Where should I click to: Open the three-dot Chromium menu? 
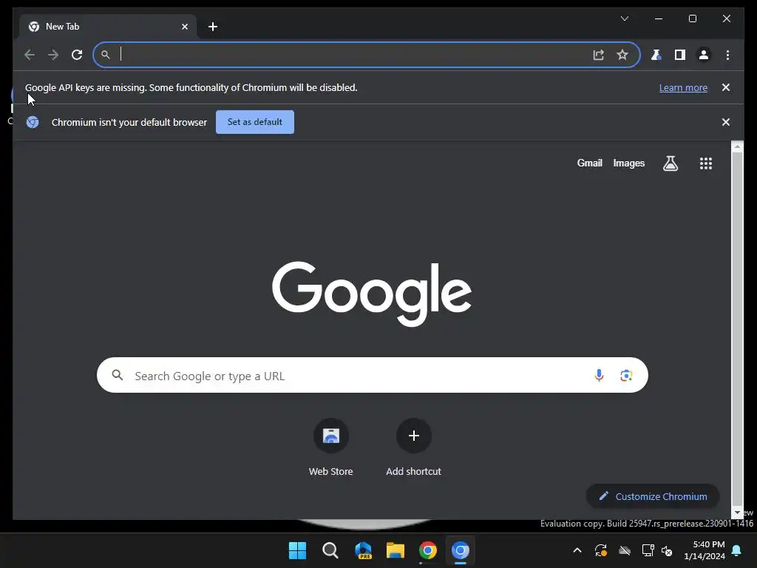point(727,55)
